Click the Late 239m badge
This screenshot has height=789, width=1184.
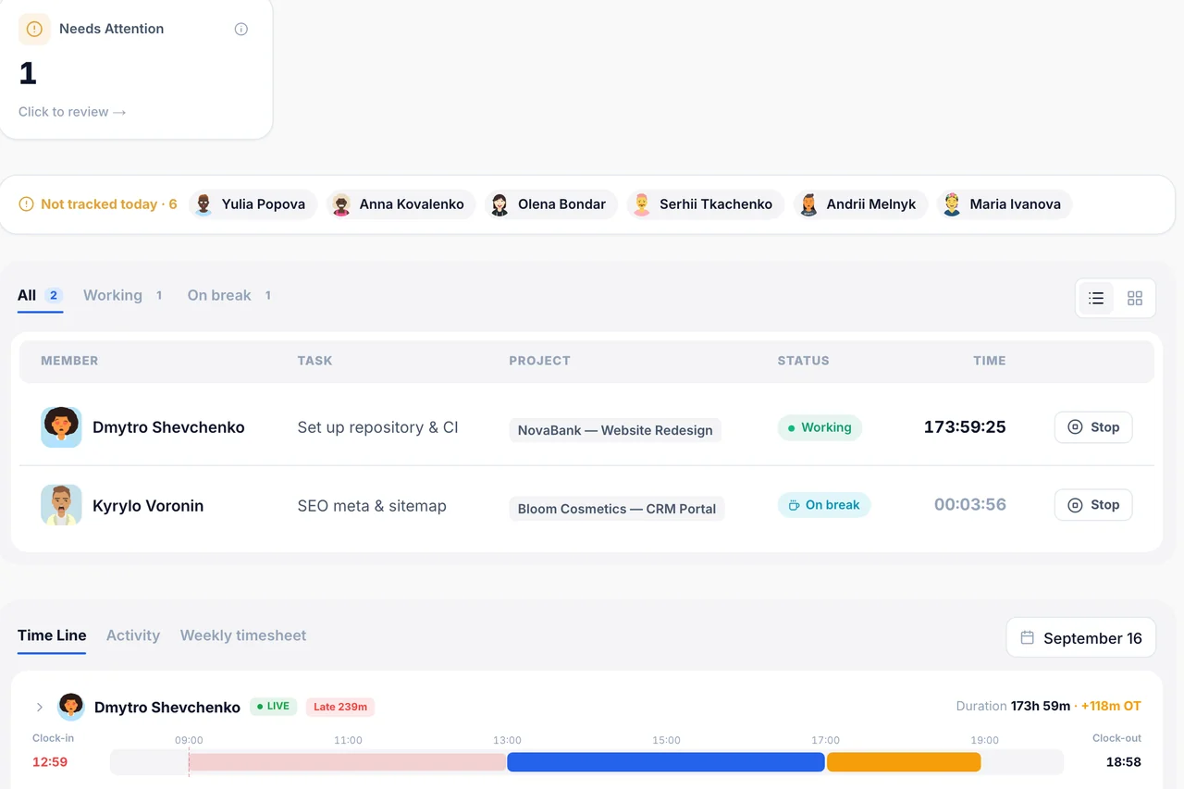[x=340, y=707]
